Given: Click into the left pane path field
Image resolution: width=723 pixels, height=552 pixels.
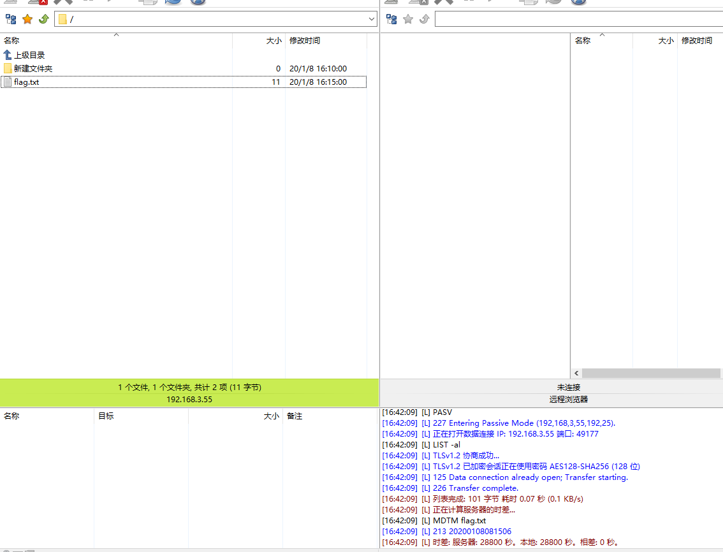Looking at the screenshot, I should pos(215,19).
